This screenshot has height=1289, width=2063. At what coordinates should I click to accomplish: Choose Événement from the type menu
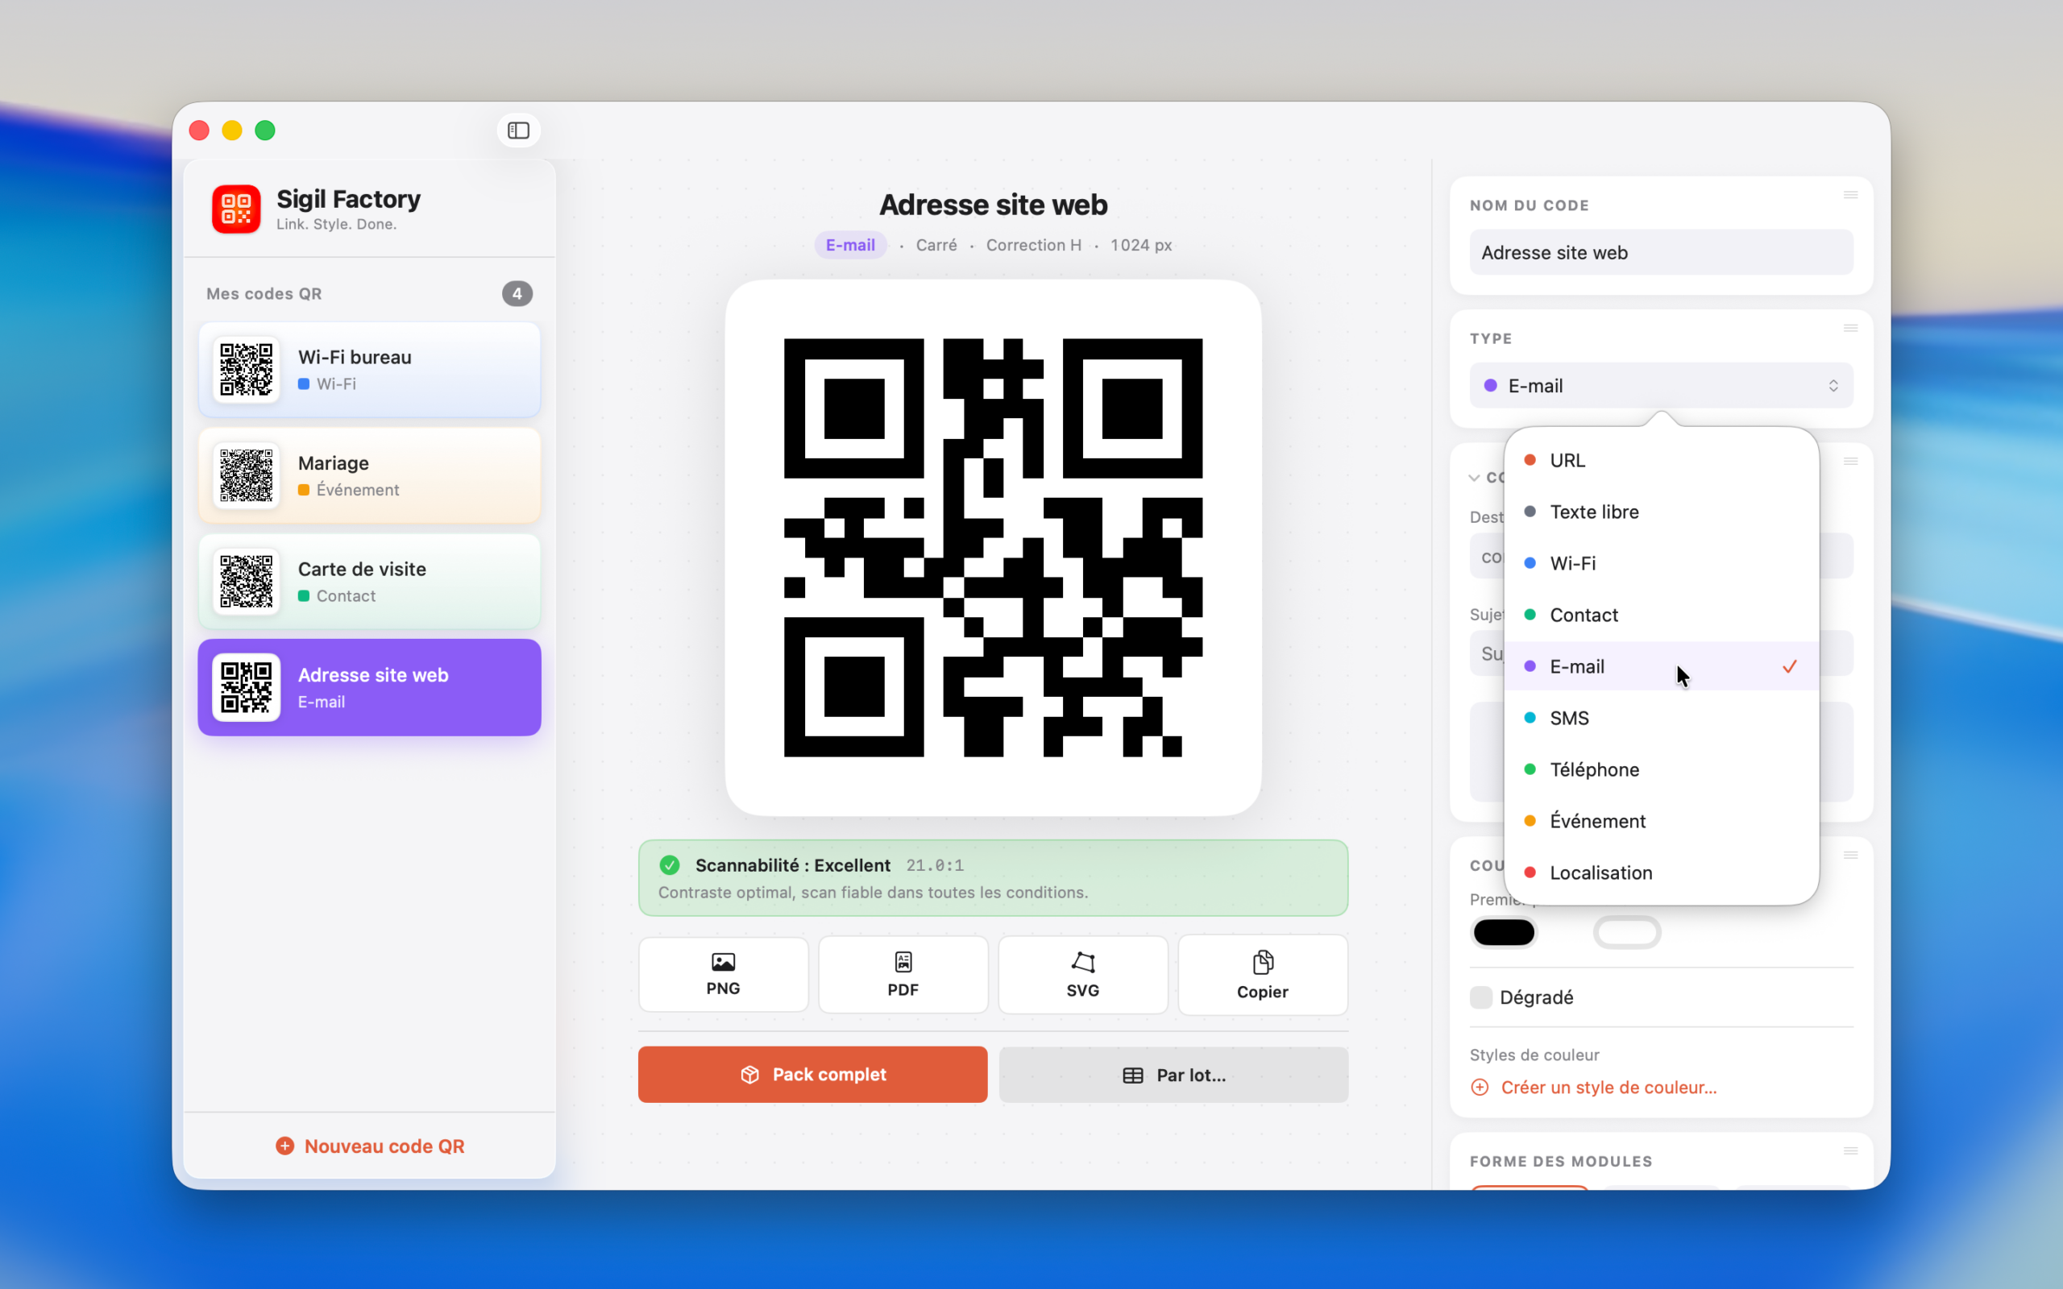[x=1661, y=821]
